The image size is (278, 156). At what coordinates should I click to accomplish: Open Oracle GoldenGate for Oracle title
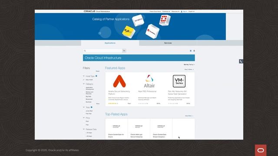click(116, 136)
